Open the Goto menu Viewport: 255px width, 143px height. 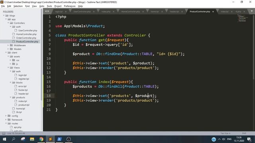(42, 6)
